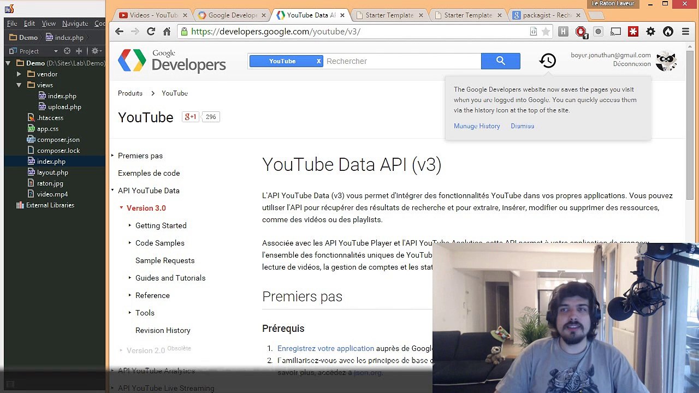Dismiss the history notification
699x393 pixels.
click(523, 126)
